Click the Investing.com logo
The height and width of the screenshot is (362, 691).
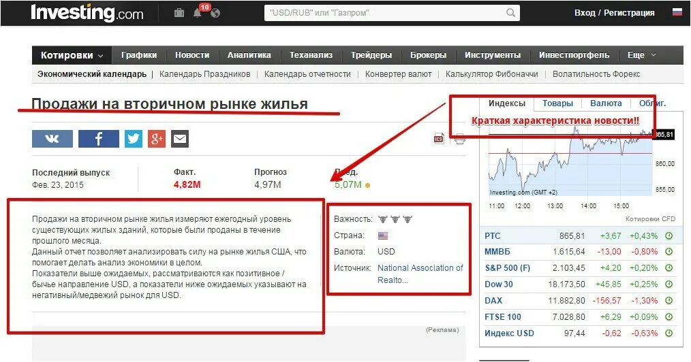tap(87, 13)
